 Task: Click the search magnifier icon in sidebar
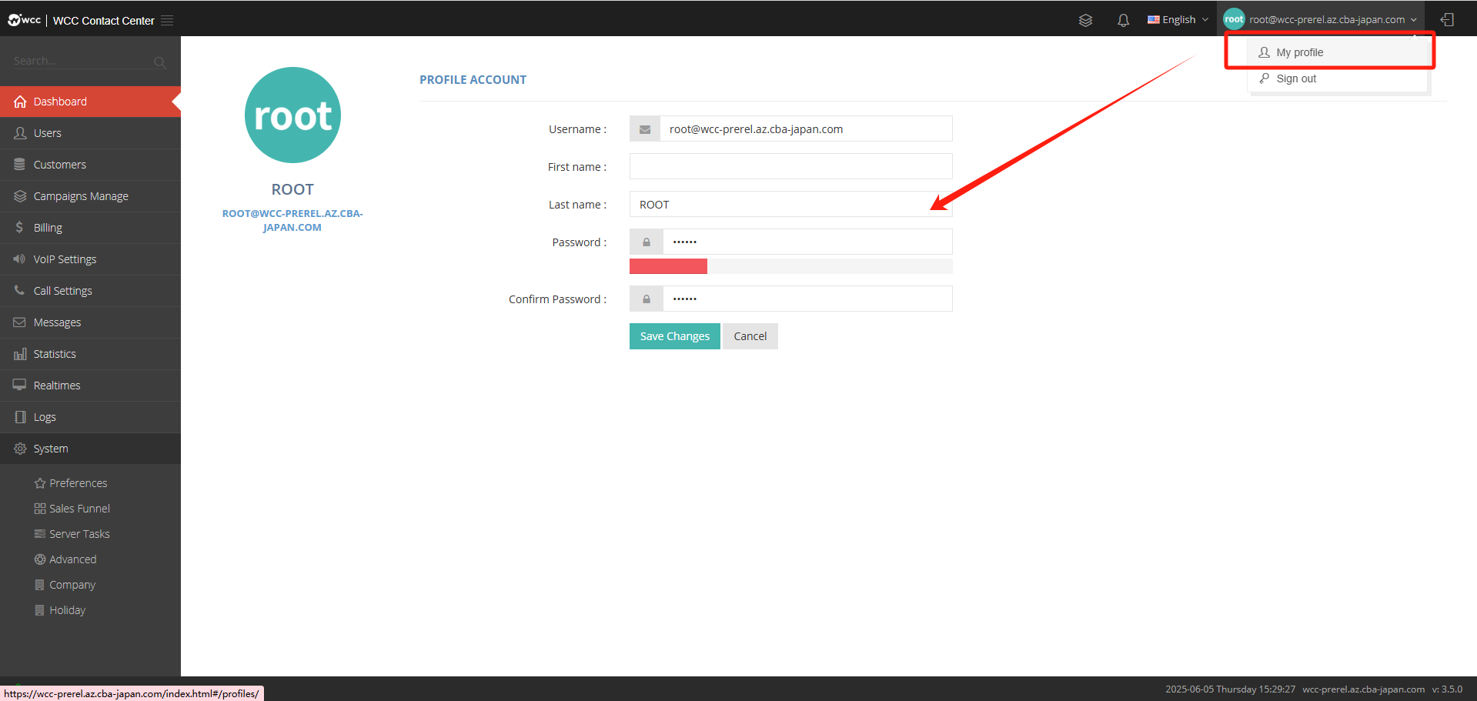[x=159, y=62]
